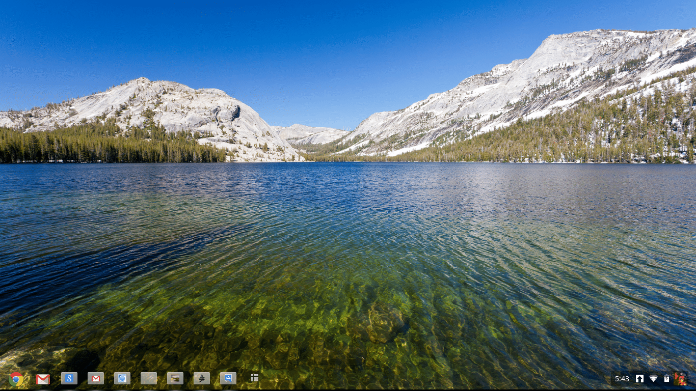Check the battery charging icon
The width and height of the screenshot is (696, 391).
click(666, 379)
